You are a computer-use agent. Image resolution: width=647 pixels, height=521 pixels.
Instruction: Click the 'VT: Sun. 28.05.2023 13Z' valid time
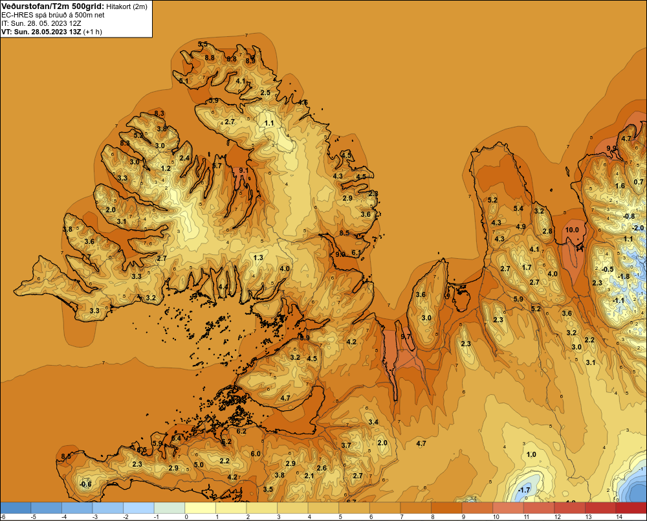click(41, 32)
